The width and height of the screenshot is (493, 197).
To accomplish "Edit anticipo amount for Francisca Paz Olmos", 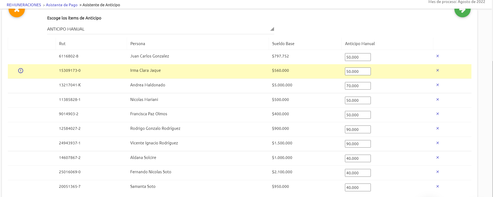I will [x=358, y=115].
